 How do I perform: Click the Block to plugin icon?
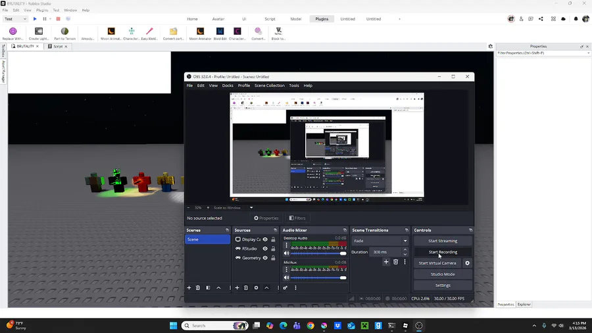pyautogui.click(x=278, y=32)
